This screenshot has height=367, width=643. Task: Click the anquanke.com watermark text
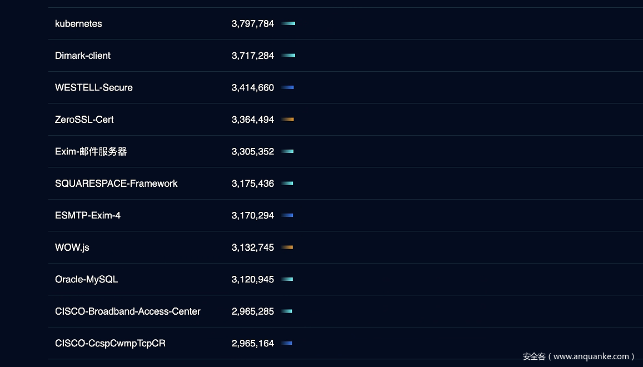coord(579,356)
